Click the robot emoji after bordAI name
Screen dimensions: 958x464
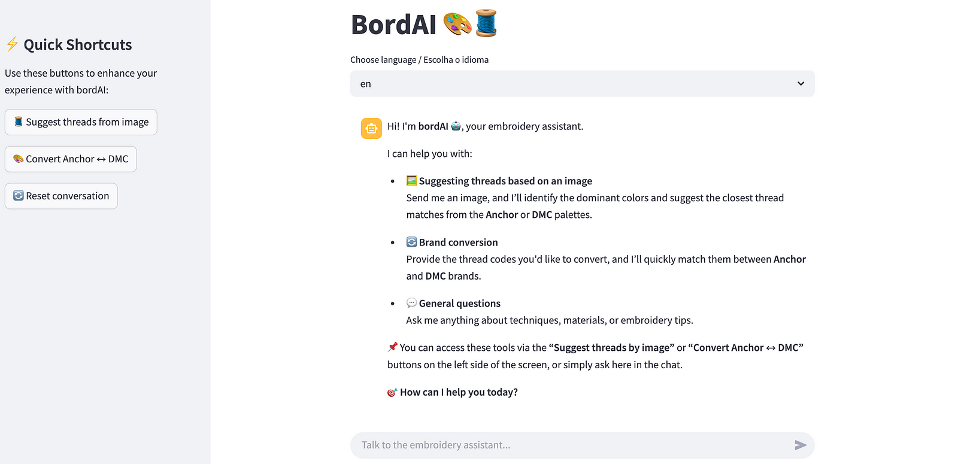pyautogui.click(x=456, y=126)
